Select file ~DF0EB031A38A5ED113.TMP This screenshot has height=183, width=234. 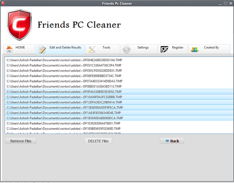point(119,87)
